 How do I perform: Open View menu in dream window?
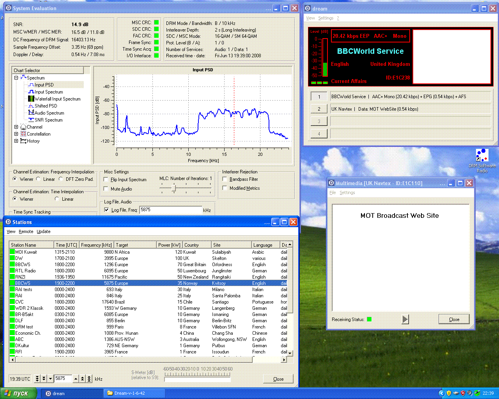tap(310, 18)
